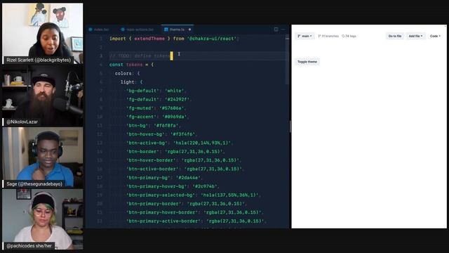Click the 'btn-primary-hover-border' line
Viewport: 449px width, 253px height.
(x=195, y=212)
